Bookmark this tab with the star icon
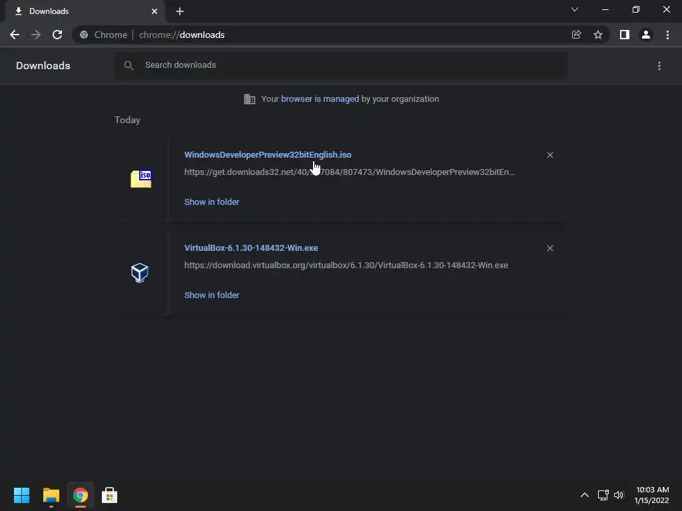 pyautogui.click(x=598, y=35)
